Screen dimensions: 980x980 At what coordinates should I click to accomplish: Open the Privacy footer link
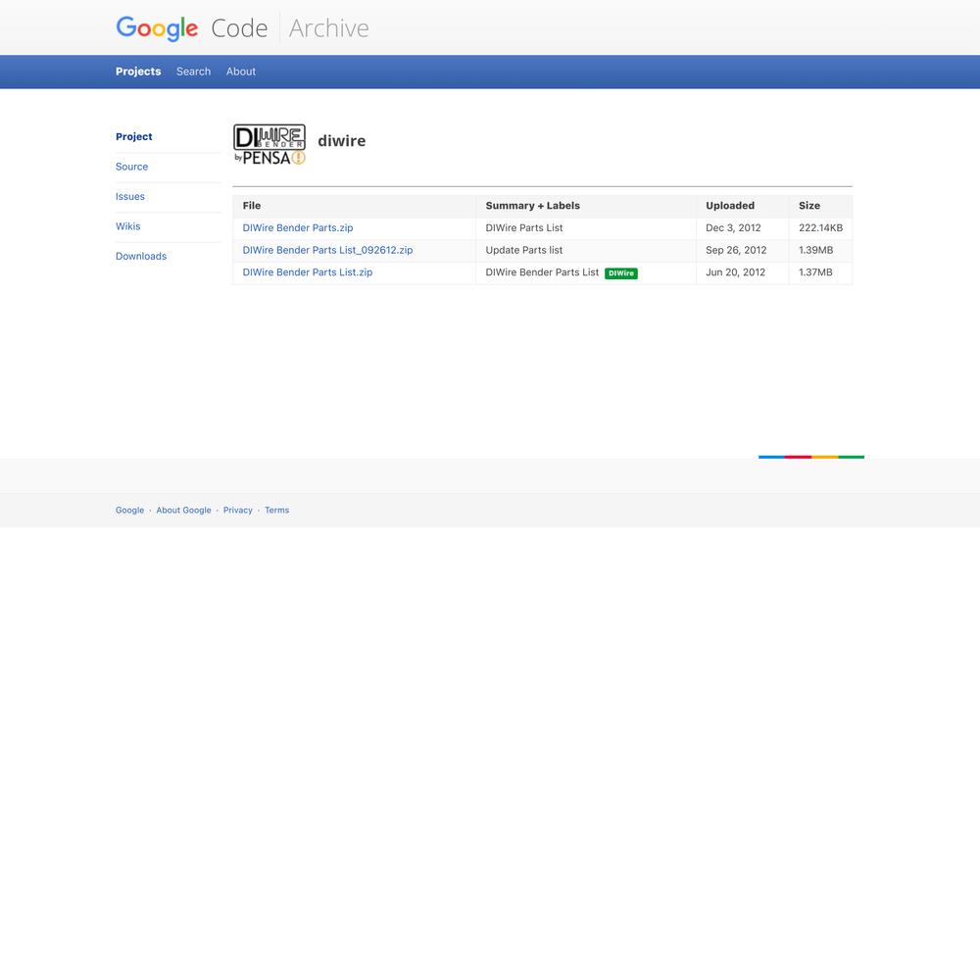tap(237, 511)
